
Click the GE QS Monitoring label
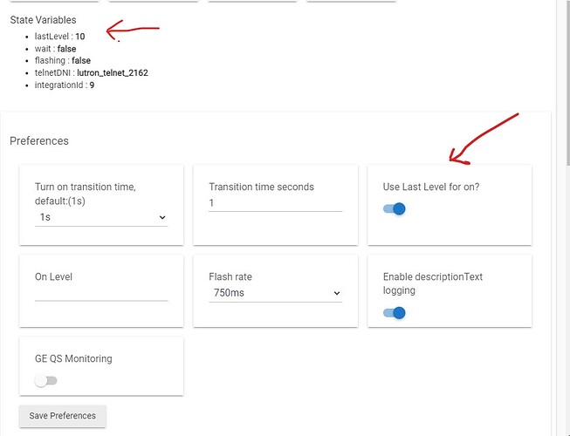(x=73, y=358)
